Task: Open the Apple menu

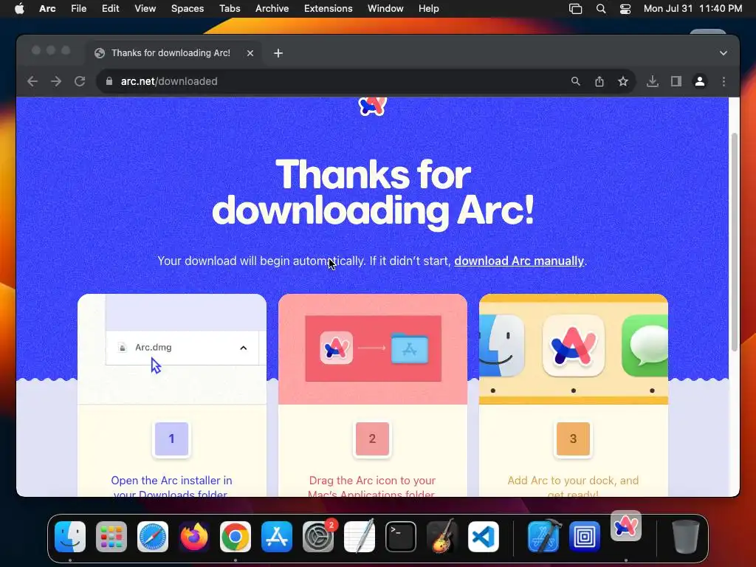Action: [x=19, y=9]
